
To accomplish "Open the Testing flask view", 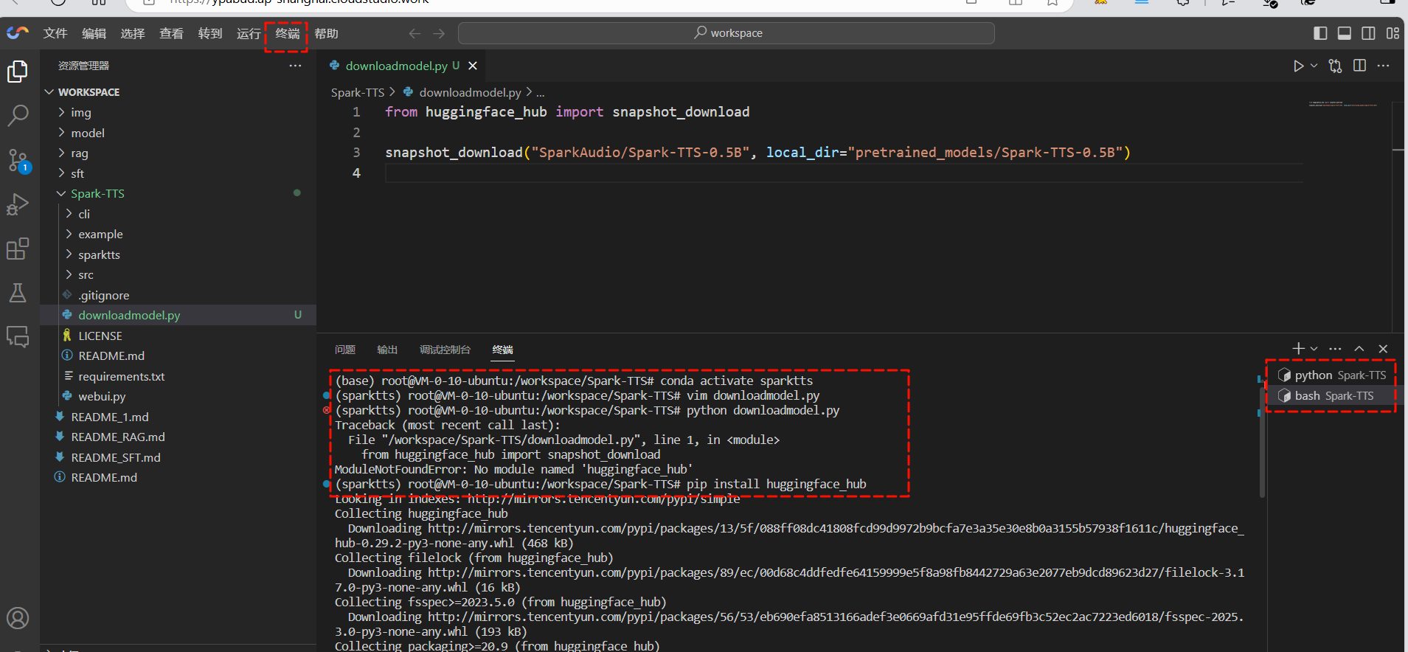I will pos(18,293).
